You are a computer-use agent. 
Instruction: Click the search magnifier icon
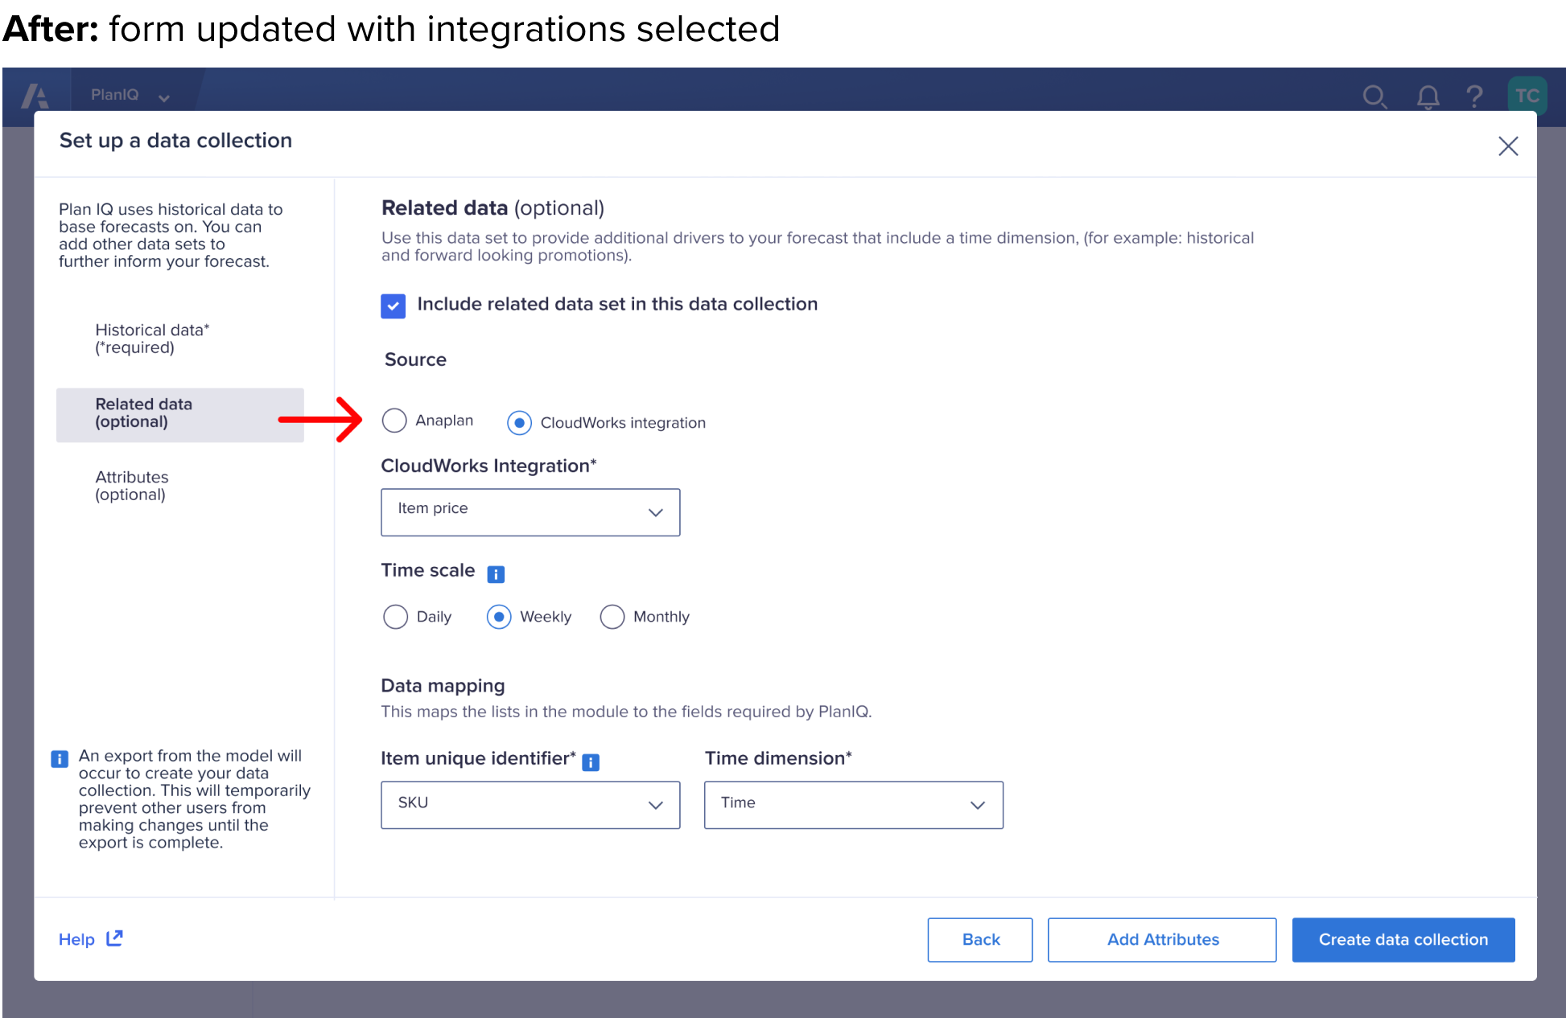[x=1374, y=96]
